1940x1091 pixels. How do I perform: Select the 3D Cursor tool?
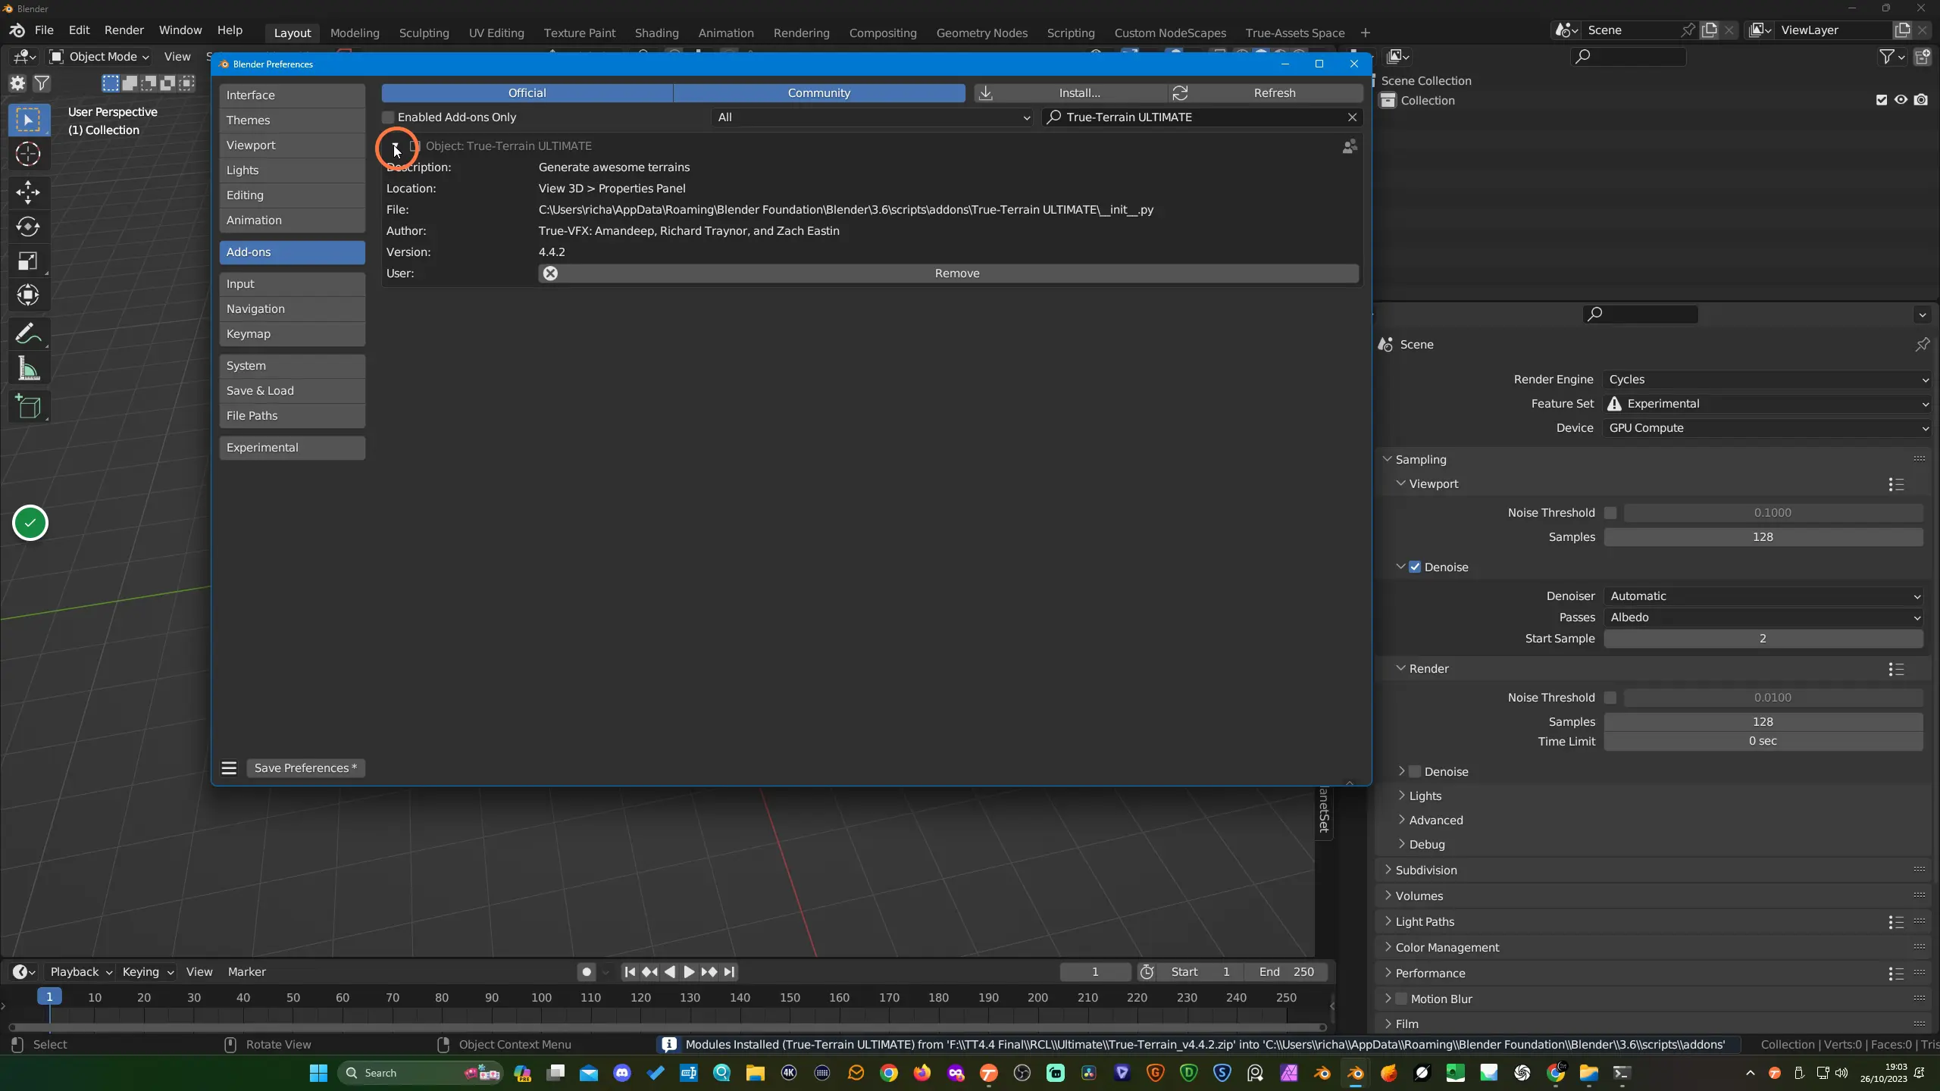pyautogui.click(x=28, y=155)
